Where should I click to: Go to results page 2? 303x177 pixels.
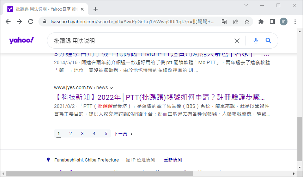point(71,134)
